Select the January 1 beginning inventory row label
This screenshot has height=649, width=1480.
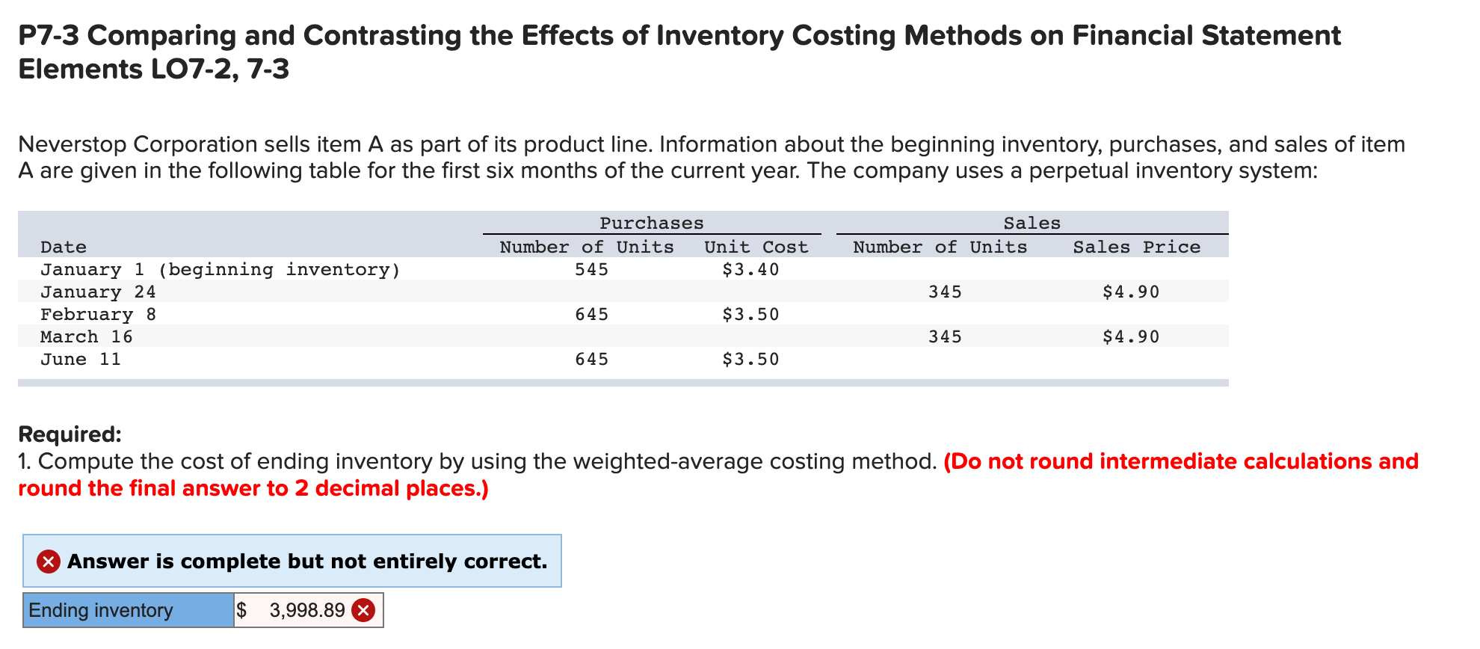[221, 269]
